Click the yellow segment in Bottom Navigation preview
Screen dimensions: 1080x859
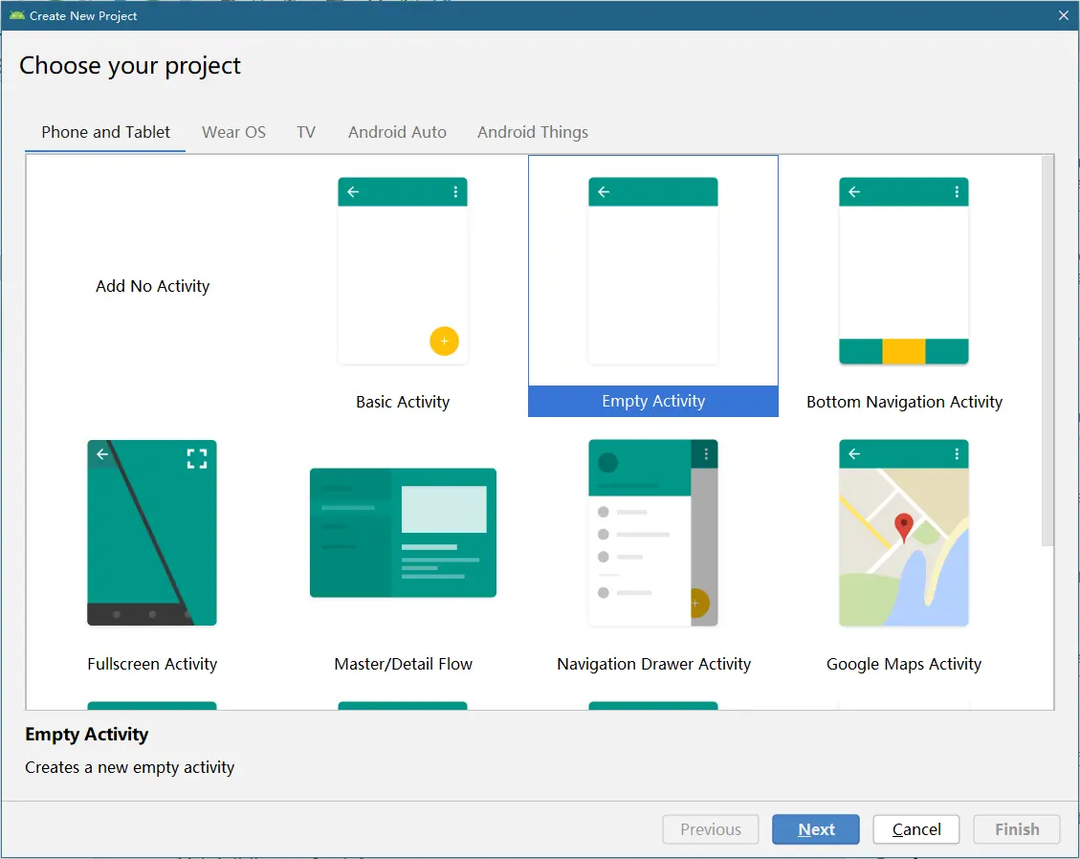904,351
